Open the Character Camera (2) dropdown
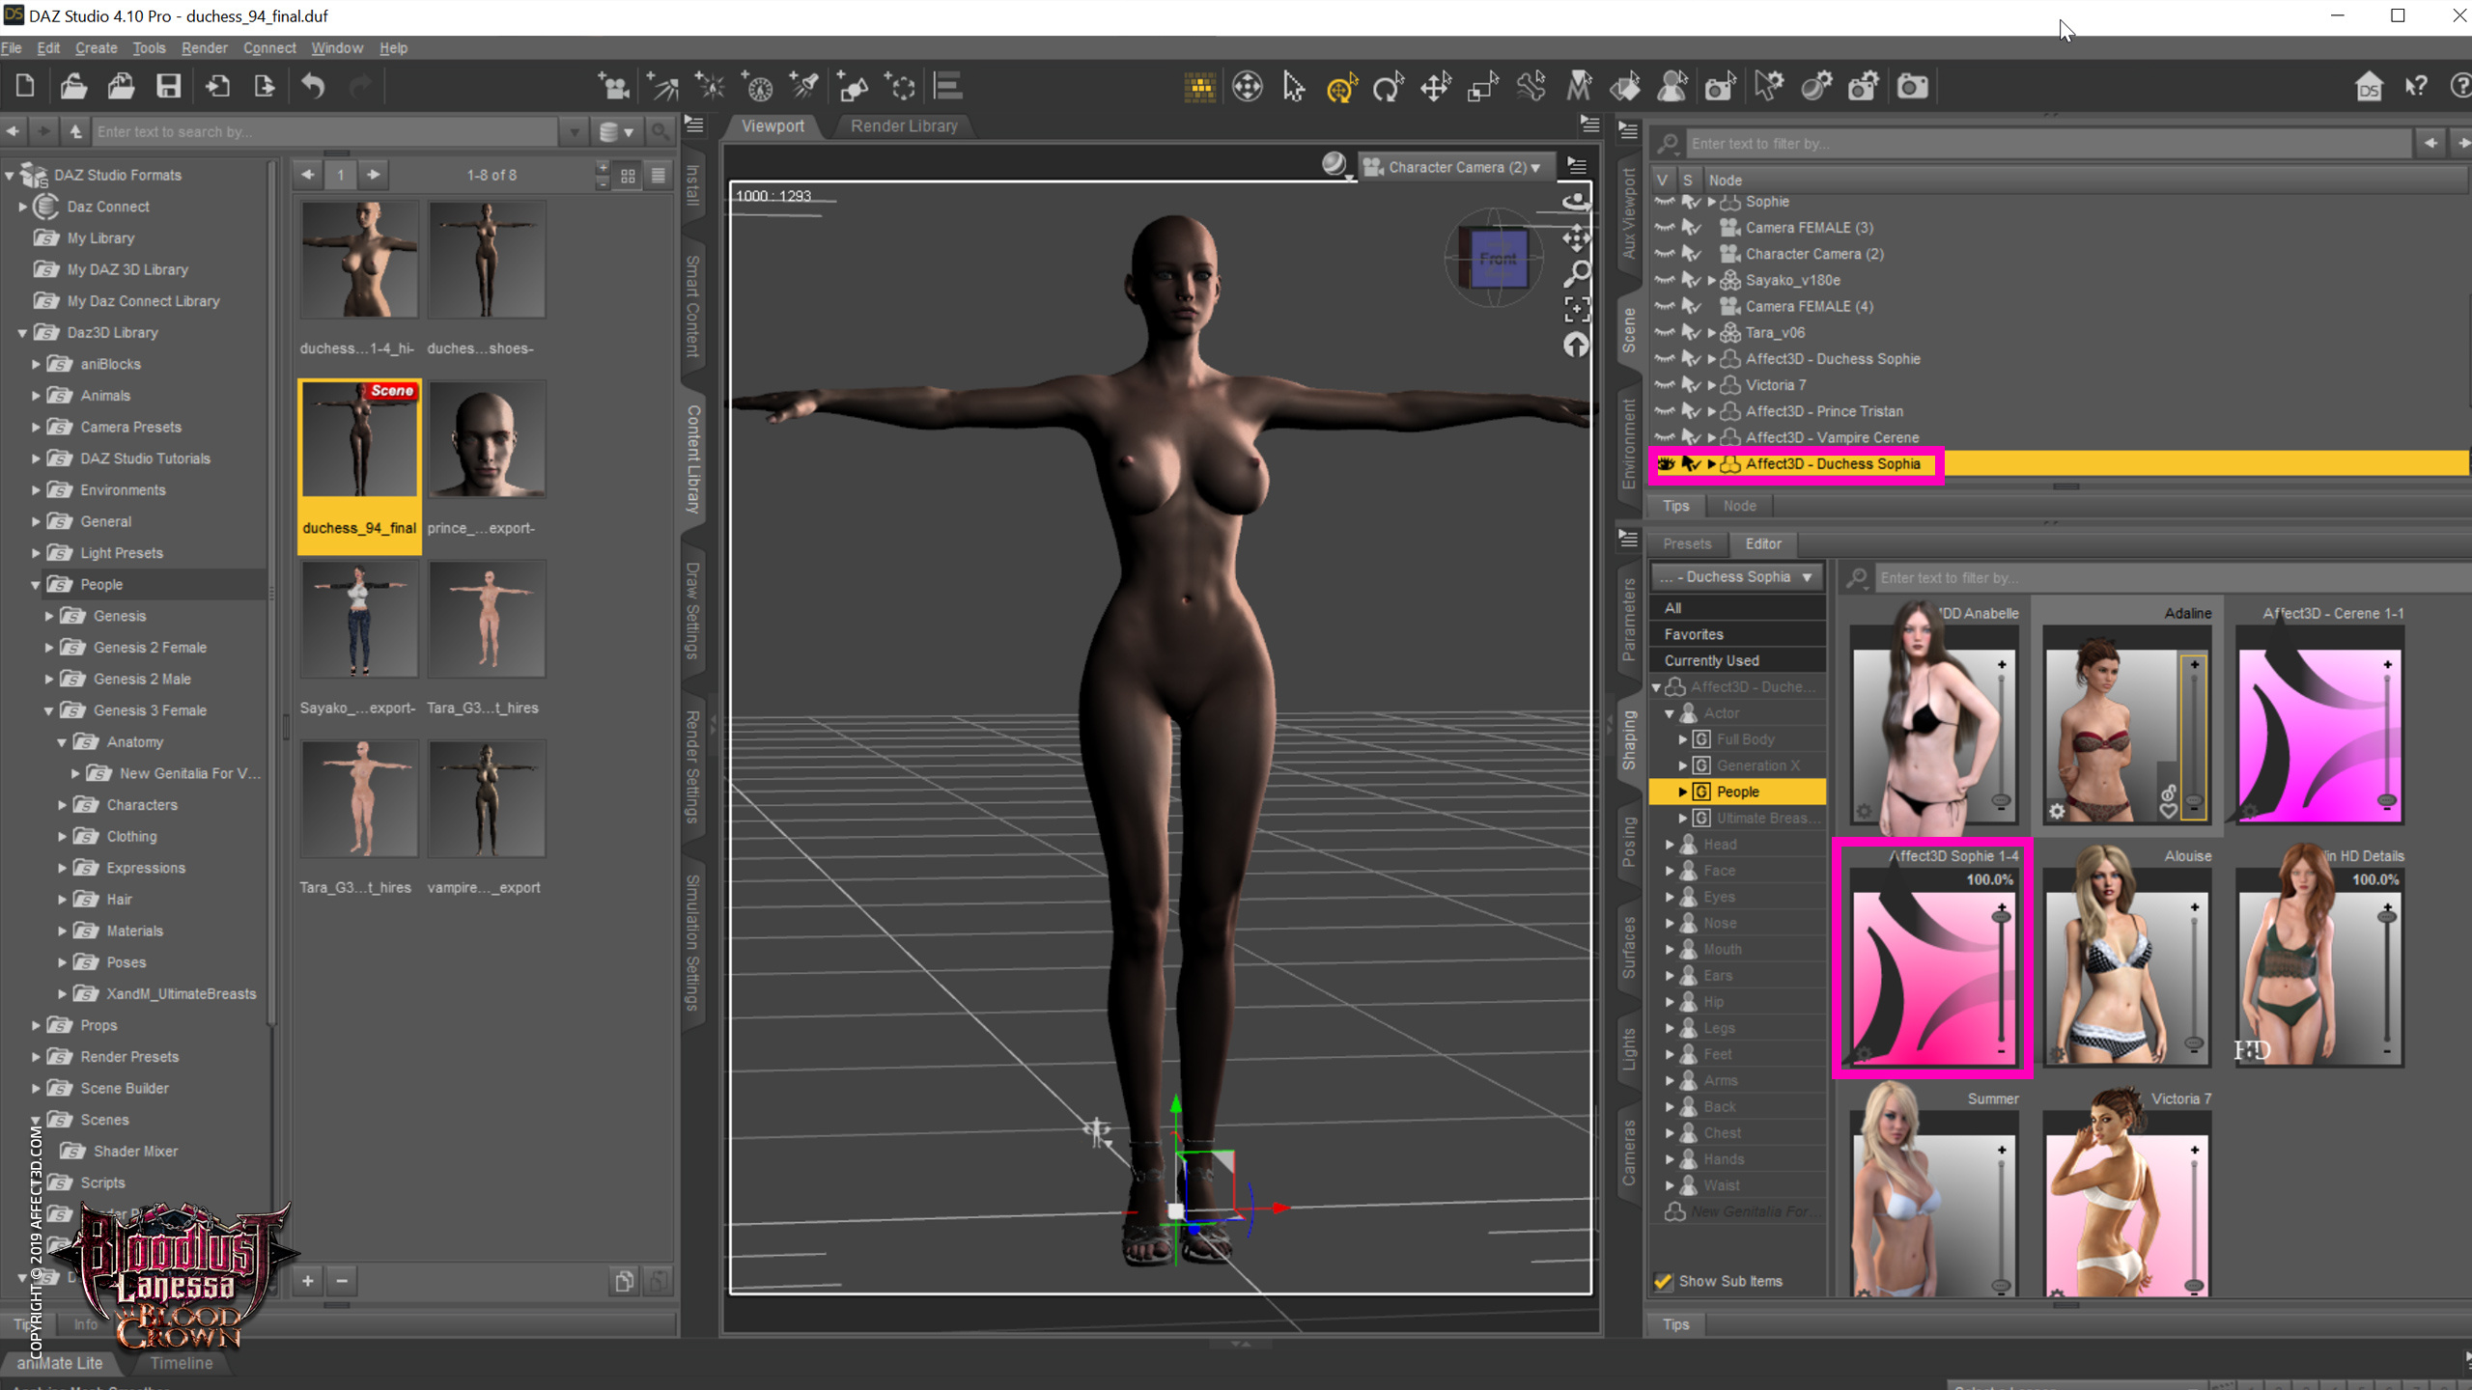This screenshot has width=2472, height=1390. [x=1455, y=167]
